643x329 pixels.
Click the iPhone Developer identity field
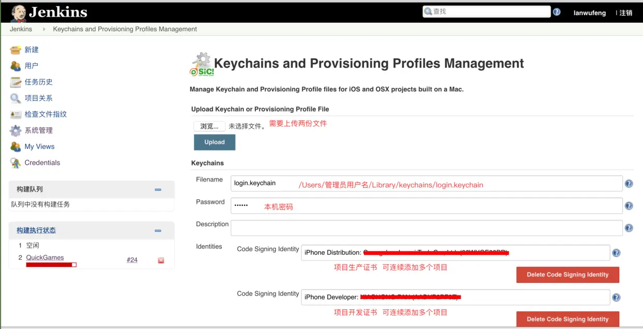tap(455, 297)
